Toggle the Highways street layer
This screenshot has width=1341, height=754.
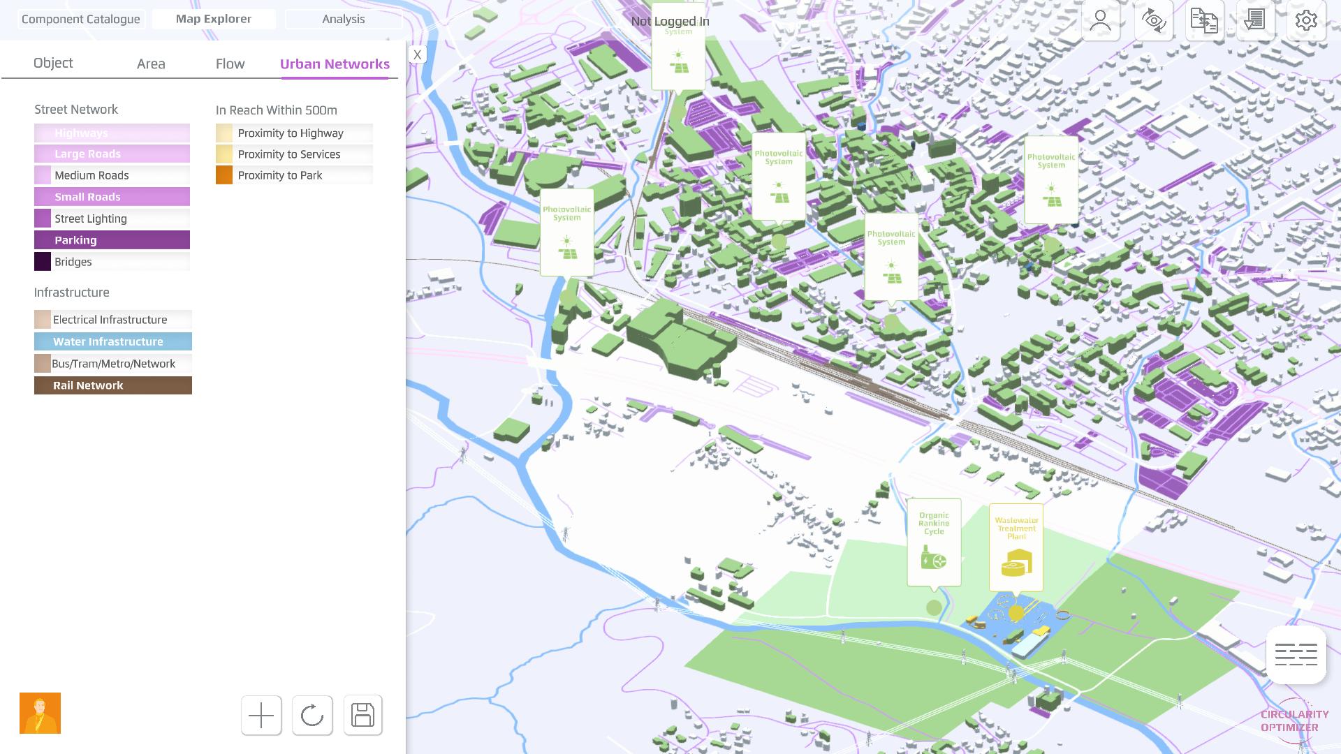[x=112, y=133]
